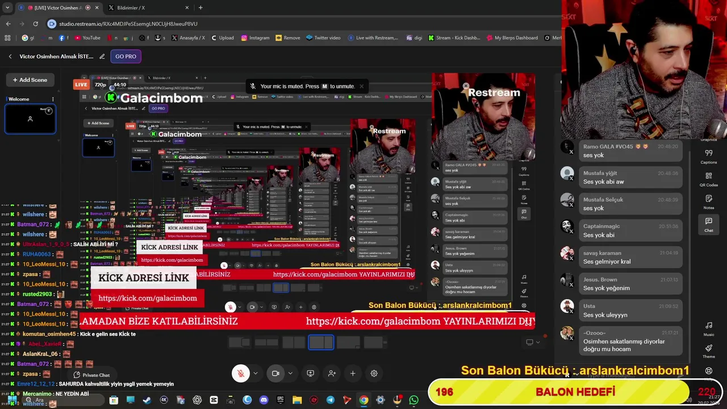Select the Welcome scene thumbnail
The height and width of the screenshot is (409, 727).
(30, 119)
